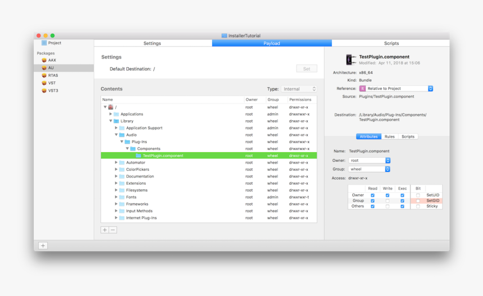Click the Documentation folder icon
The image size is (483, 296).
coord(122,176)
